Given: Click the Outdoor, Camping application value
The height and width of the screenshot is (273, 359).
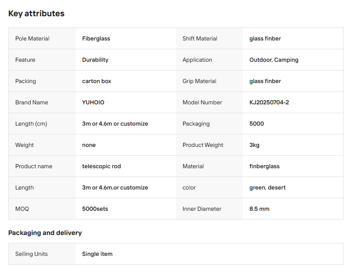Looking at the screenshot, I should [x=274, y=60].
